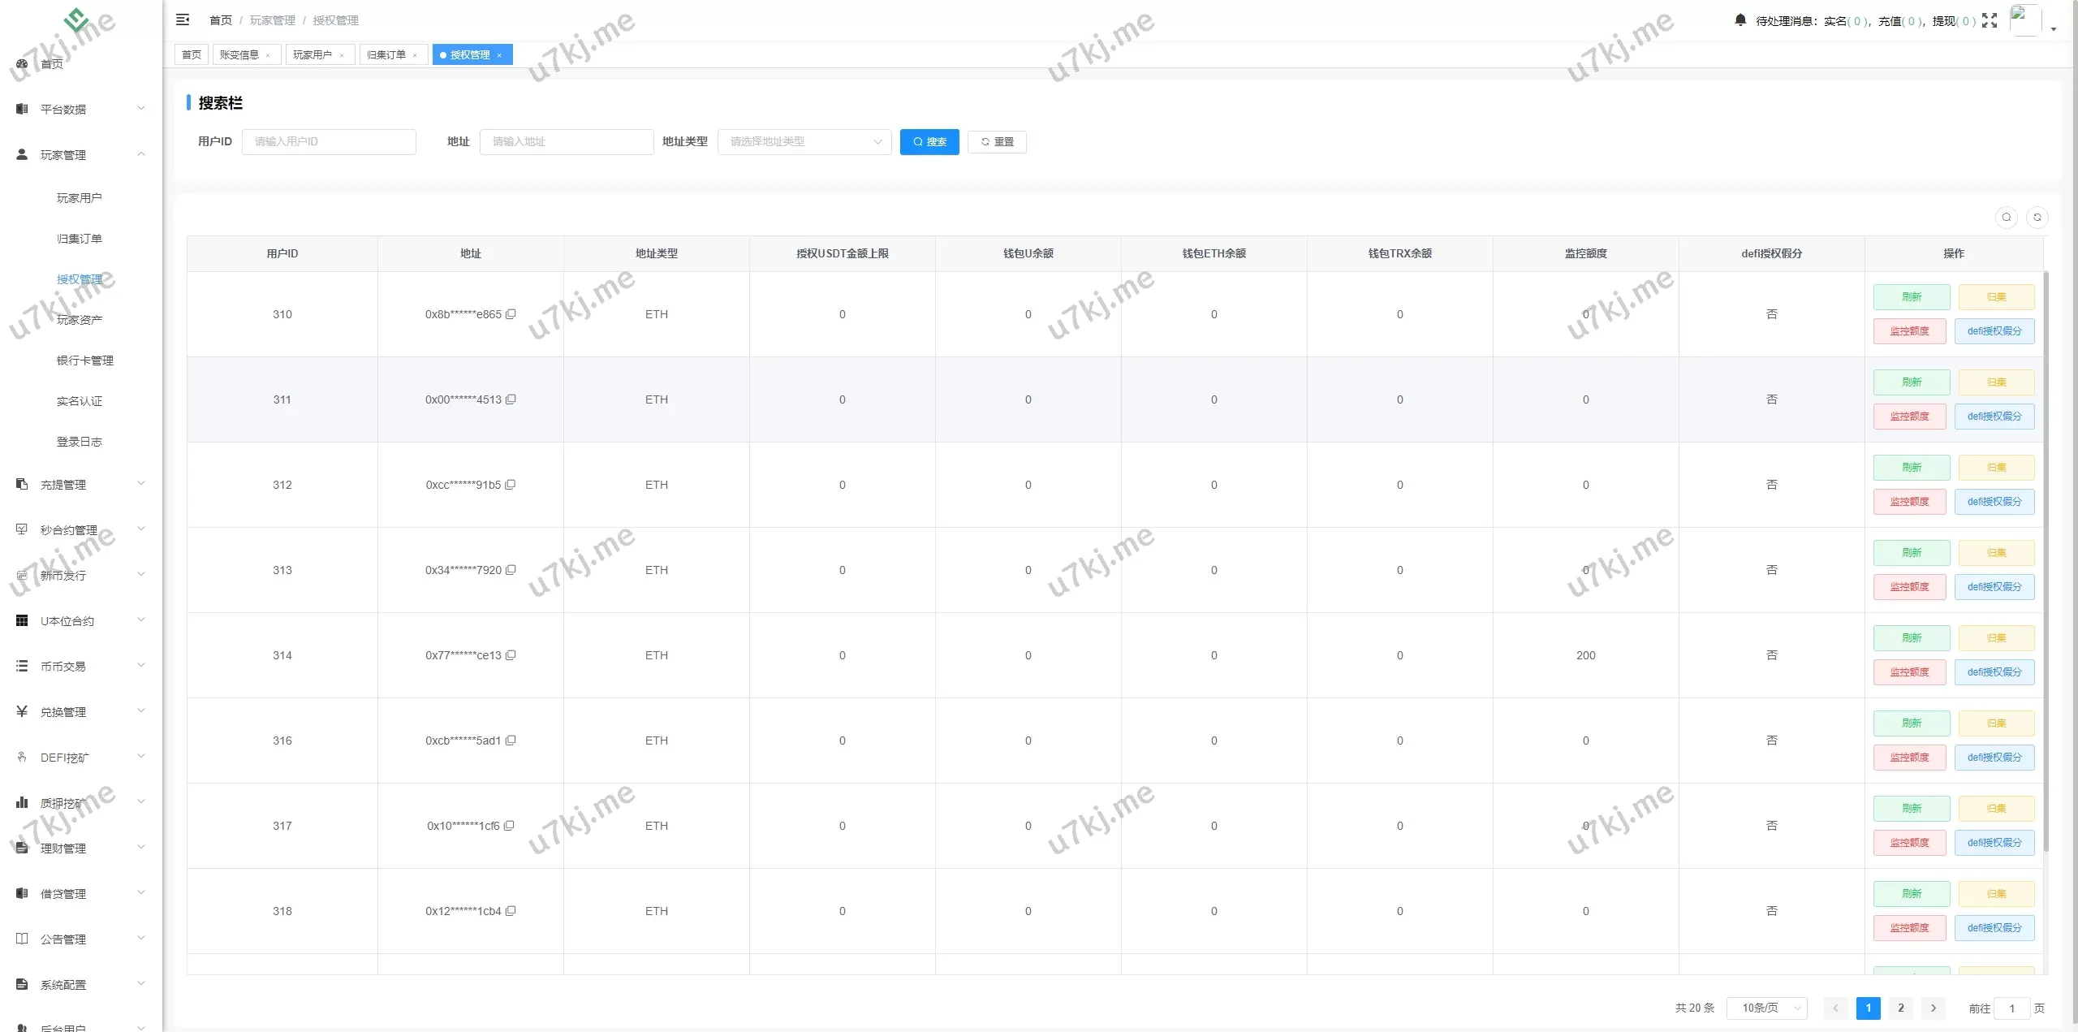Click the notification bell icon
Screen dimensions: 2078x1032
click(x=1740, y=19)
